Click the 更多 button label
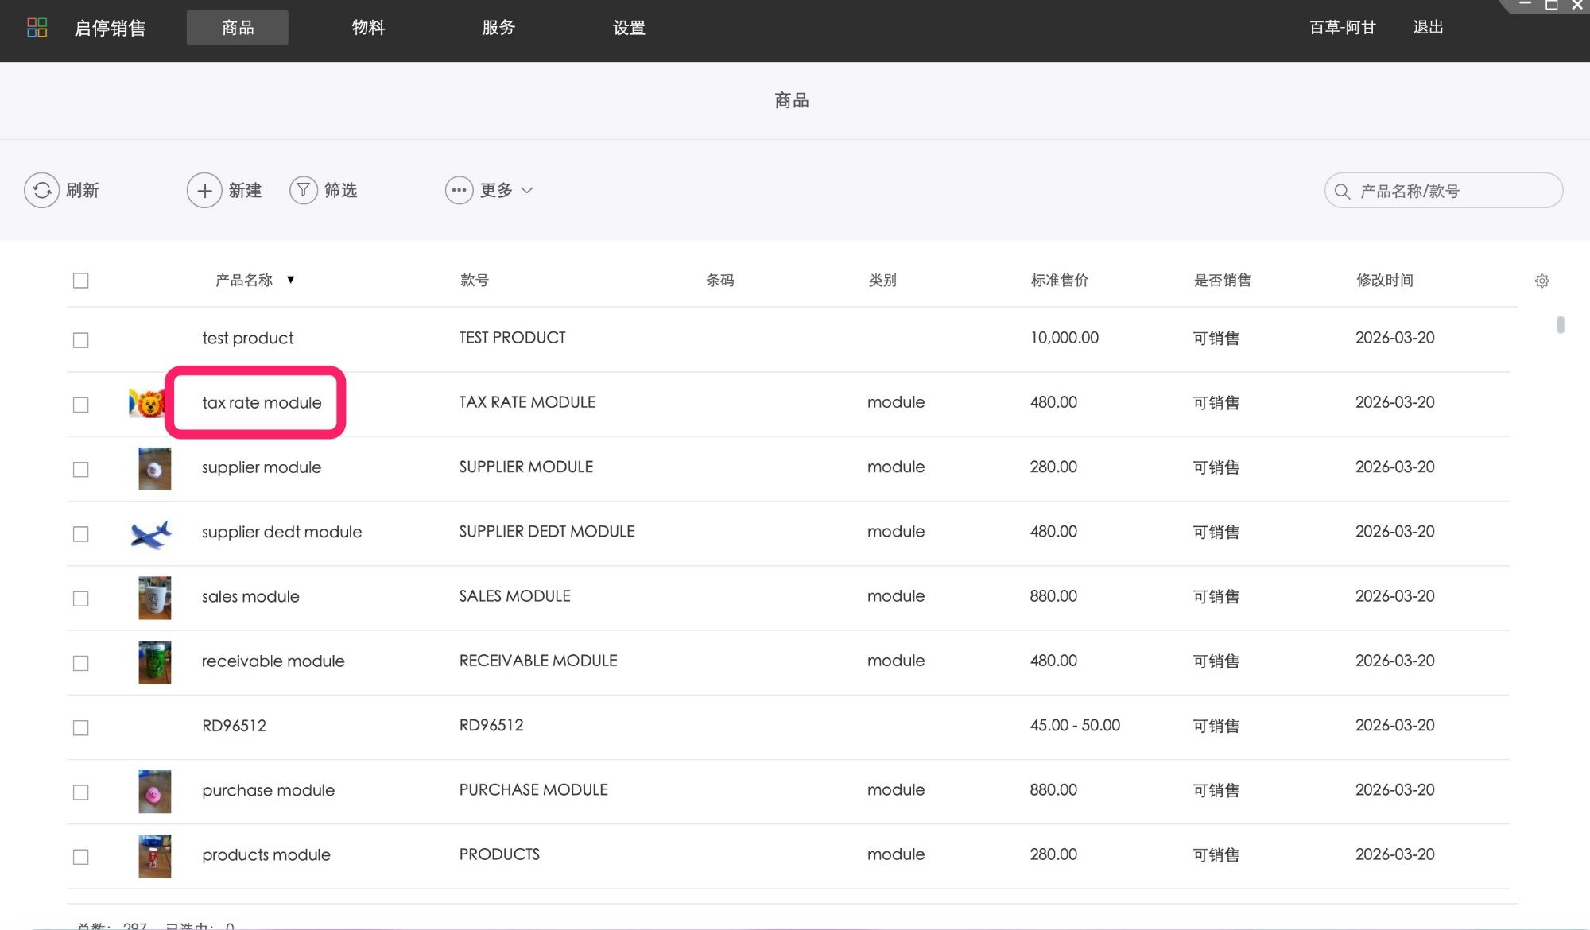The width and height of the screenshot is (1590, 930). 496,191
